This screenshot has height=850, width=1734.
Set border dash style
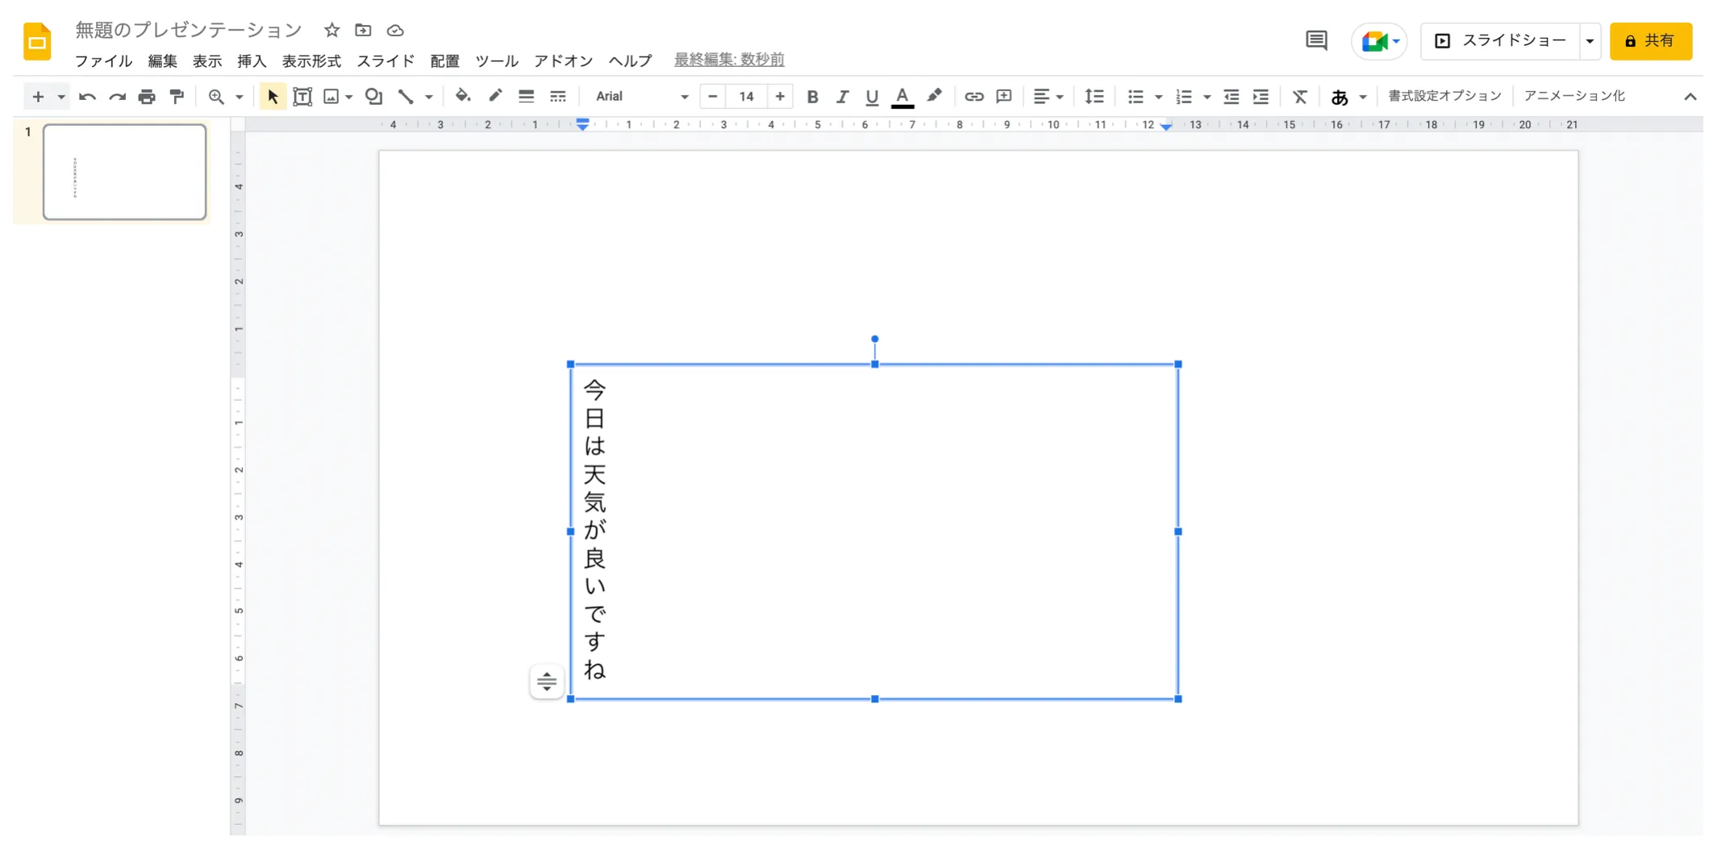coord(558,97)
